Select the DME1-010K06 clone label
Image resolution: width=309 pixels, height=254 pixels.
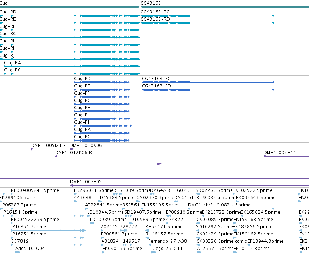coord(86,146)
